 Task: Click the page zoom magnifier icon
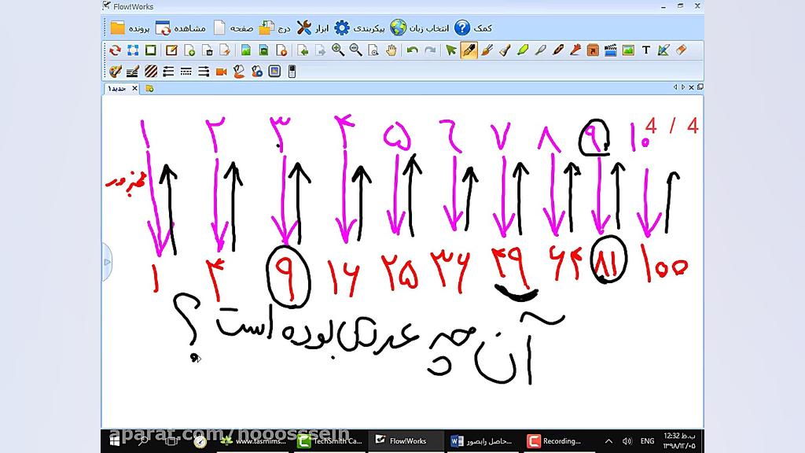tap(373, 50)
